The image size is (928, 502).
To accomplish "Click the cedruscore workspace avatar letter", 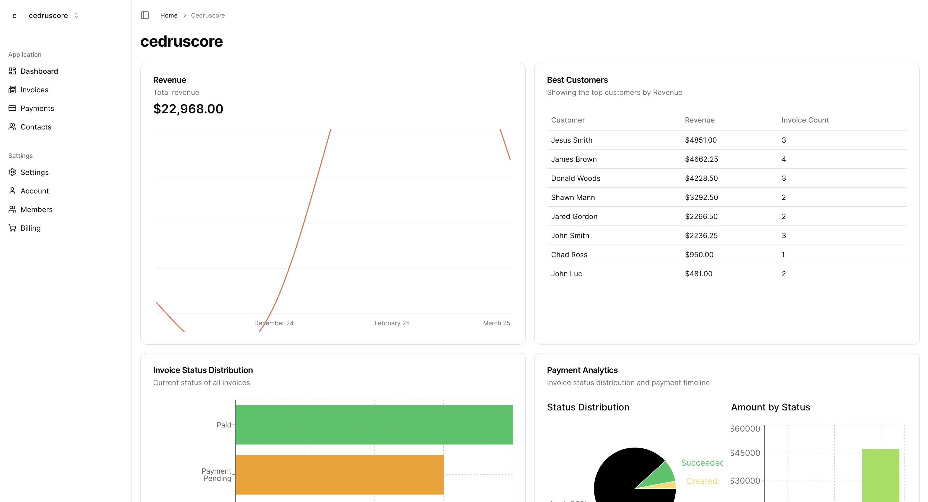I will click(14, 15).
